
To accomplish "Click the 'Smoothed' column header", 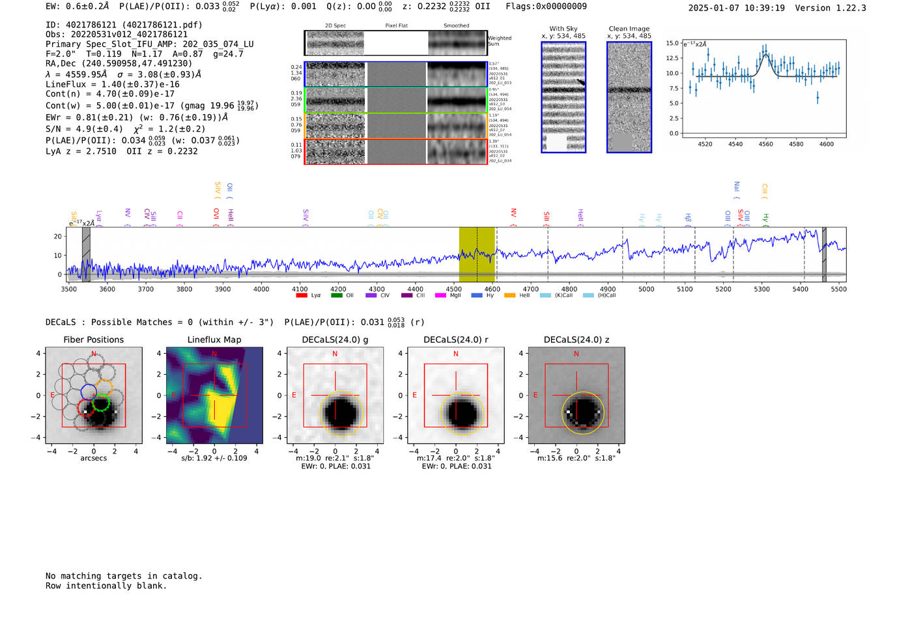I will (457, 26).
